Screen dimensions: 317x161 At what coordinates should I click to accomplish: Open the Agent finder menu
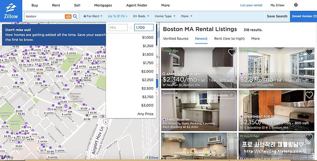coord(136,5)
